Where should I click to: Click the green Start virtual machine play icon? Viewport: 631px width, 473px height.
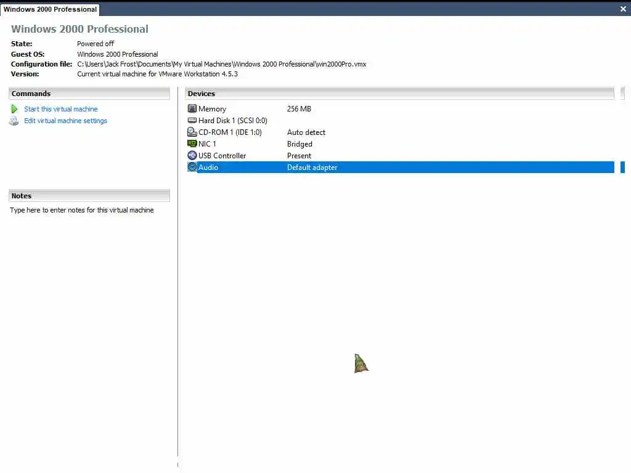15,109
